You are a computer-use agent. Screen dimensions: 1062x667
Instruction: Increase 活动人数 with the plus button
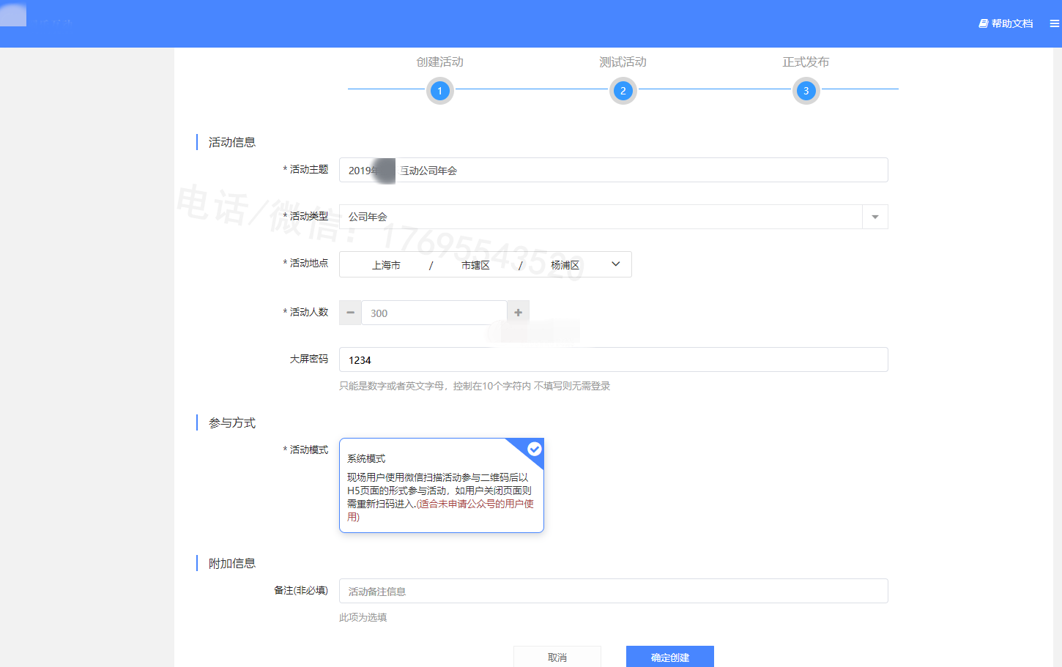tap(518, 313)
